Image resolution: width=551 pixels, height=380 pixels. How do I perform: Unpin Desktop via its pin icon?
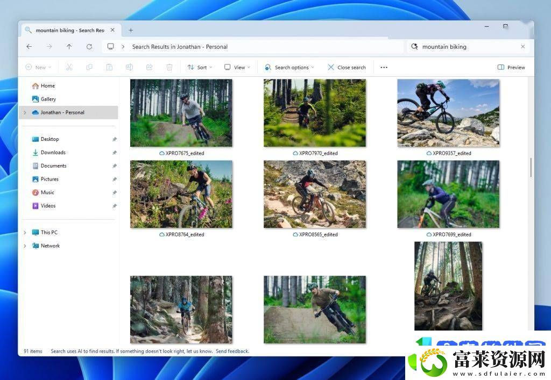pyautogui.click(x=114, y=139)
